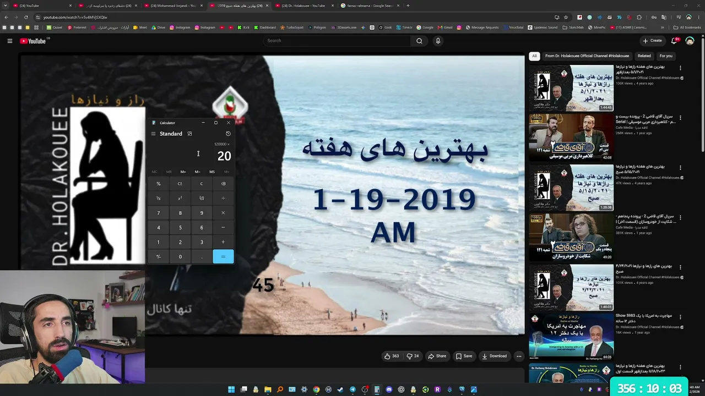
Task: Click the CE key in Calculator
Action: pyautogui.click(x=180, y=184)
